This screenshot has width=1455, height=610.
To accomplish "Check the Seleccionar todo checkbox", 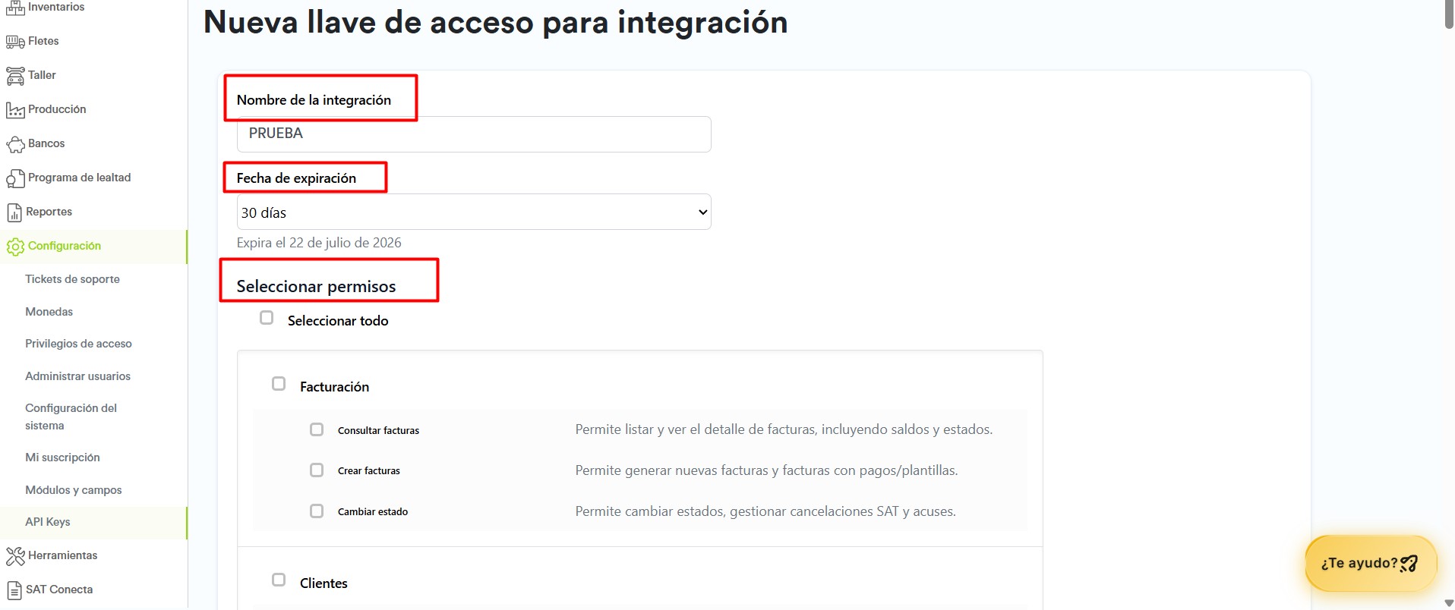I will click(267, 318).
